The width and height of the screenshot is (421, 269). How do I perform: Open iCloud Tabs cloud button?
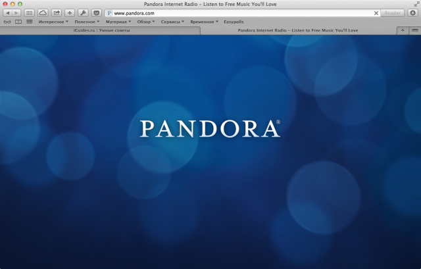[x=43, y=13]
